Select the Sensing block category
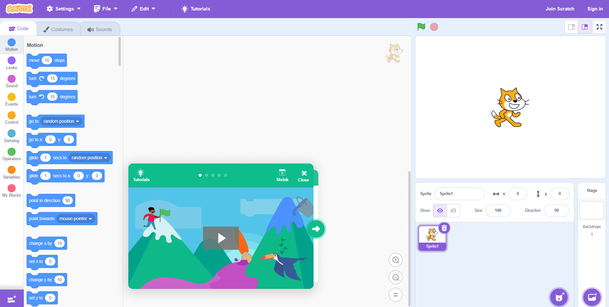The height and width of the screenshot is (307, 609). tap(12, 136)
